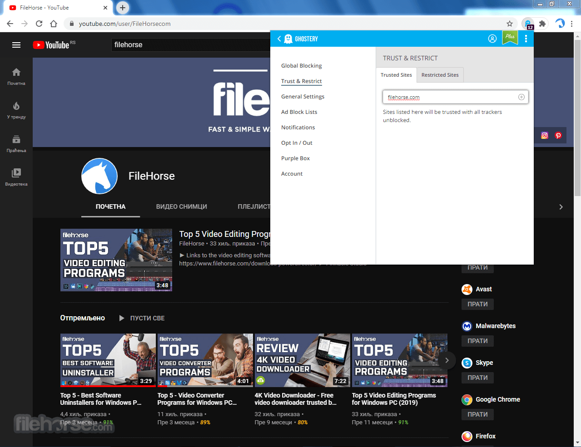Click the FileHorse channel avatar

click(99, 176)
